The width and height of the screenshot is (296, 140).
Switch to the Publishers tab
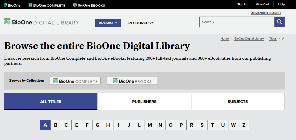[144, 101]
